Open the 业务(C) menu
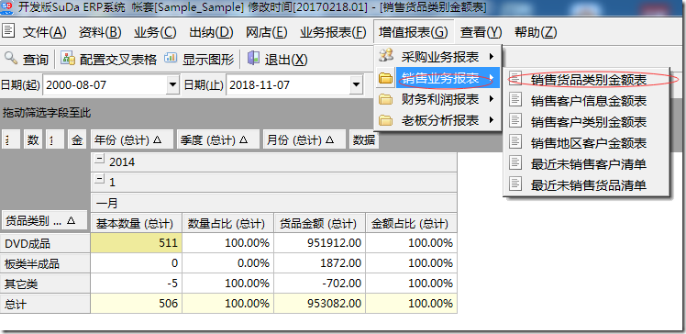The height and width of the screenshot is (334, 686). click(155, 32)
